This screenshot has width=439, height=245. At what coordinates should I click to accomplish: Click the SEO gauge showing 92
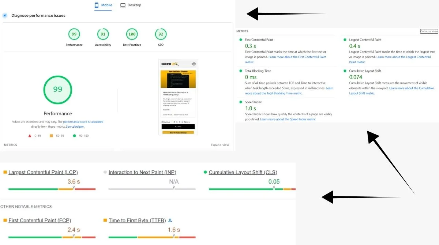(160, 34)
